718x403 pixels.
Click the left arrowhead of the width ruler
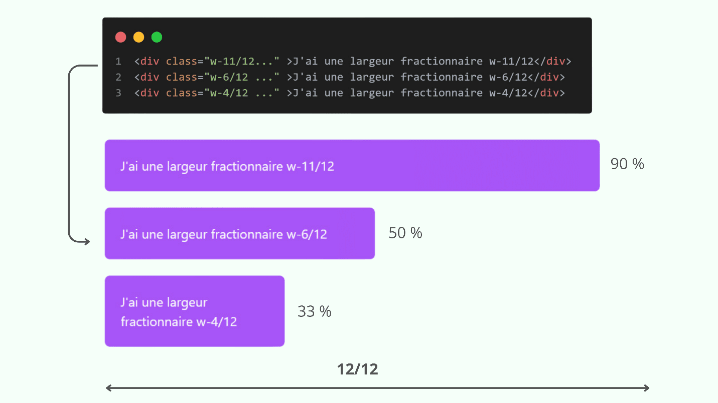point(109,388)
